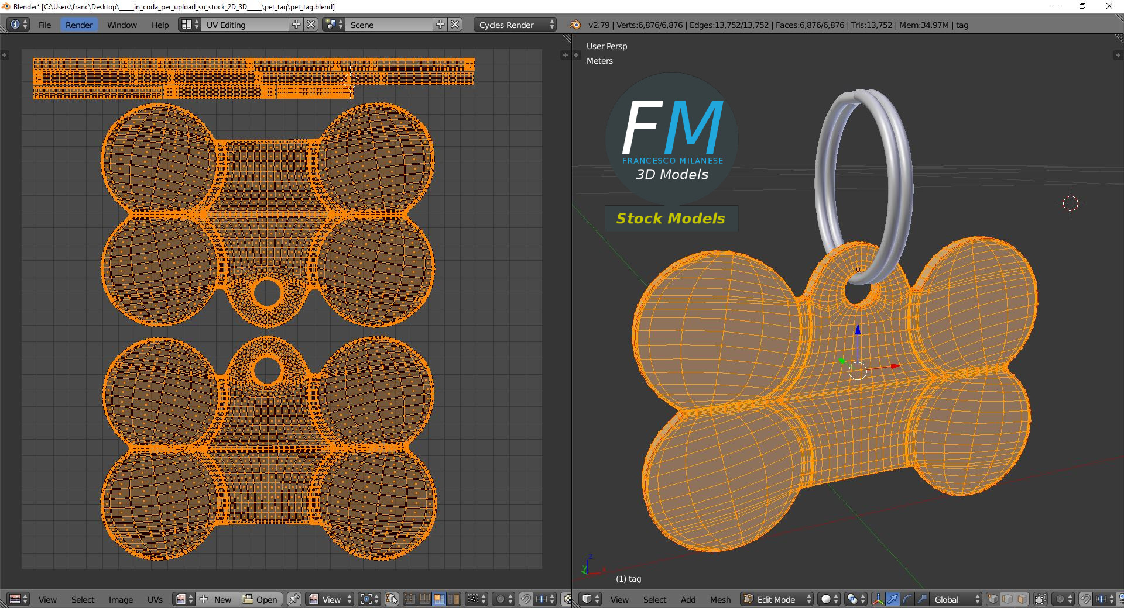
Task: Click the Open image button
Action: click(x=261, y=599)
